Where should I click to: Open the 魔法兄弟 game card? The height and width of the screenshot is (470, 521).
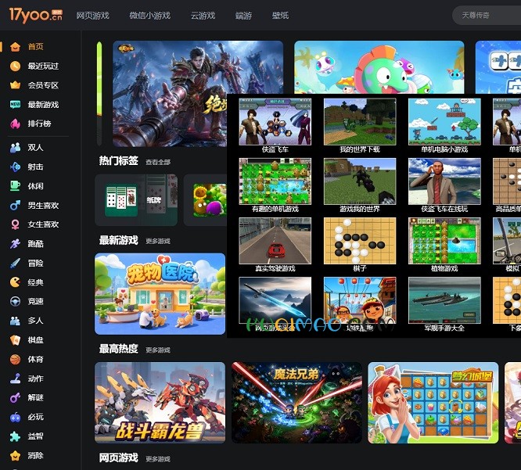pyautogui.click(x=296, y=403)
